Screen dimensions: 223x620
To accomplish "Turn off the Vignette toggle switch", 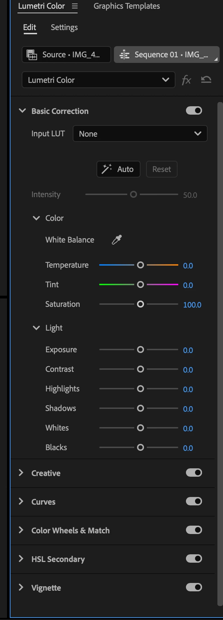I will tap(194, 587).
